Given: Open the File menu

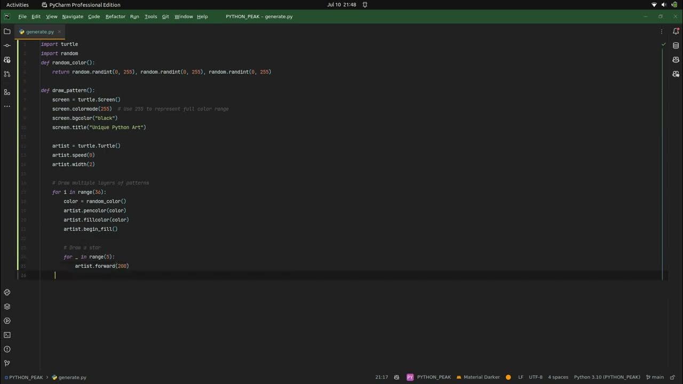Looking at the screenshot, I should [x=22, y=17].
